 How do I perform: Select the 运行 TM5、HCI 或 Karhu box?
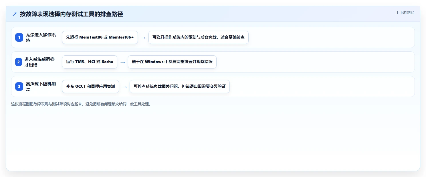coord(90,62)
